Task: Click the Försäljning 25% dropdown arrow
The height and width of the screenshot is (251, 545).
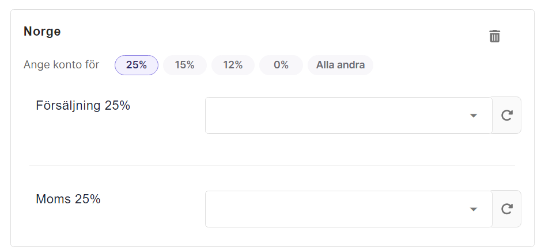Action: [474, 115]
